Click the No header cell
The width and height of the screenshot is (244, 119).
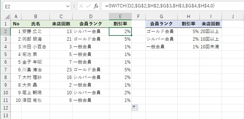click(16, 24)
